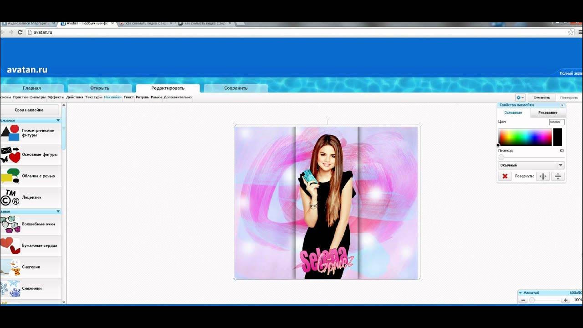Image resolution: width=583 pixels, height=328 pixels.
Task: Select the Основные фигуры sticker icon
Action: 10,155
